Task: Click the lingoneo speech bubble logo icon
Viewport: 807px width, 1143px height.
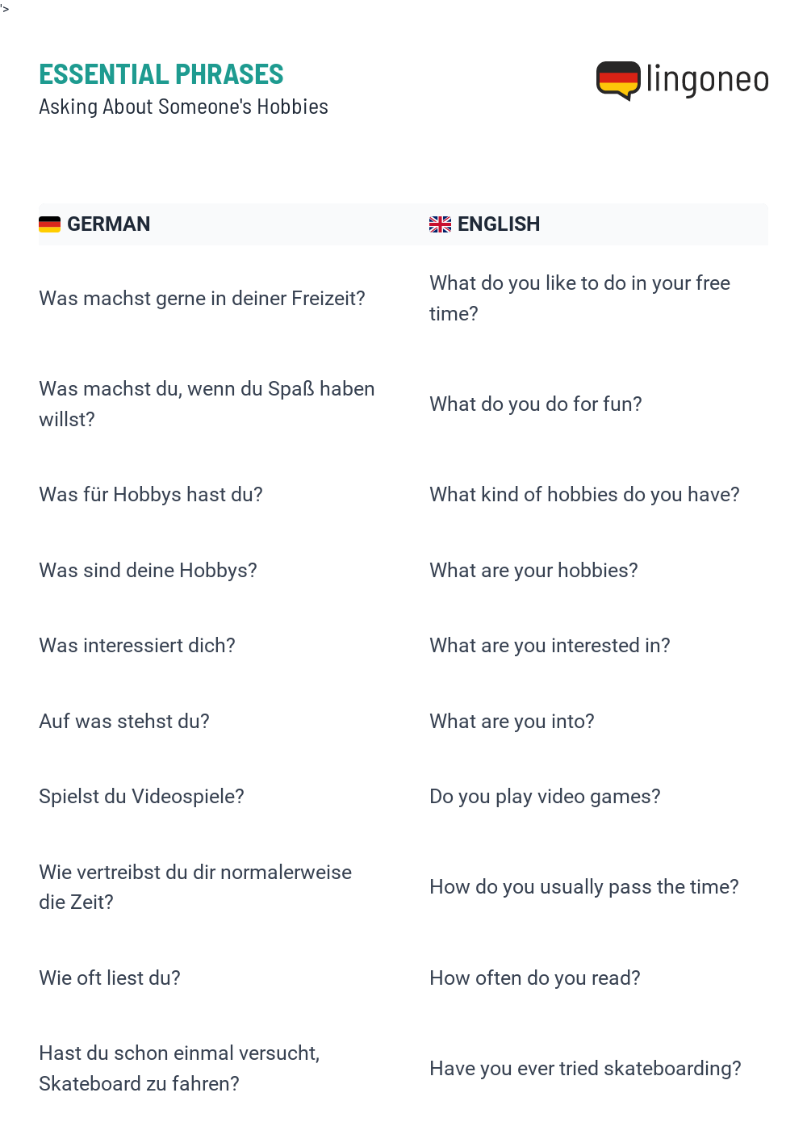Action: [x=618, y=81]
